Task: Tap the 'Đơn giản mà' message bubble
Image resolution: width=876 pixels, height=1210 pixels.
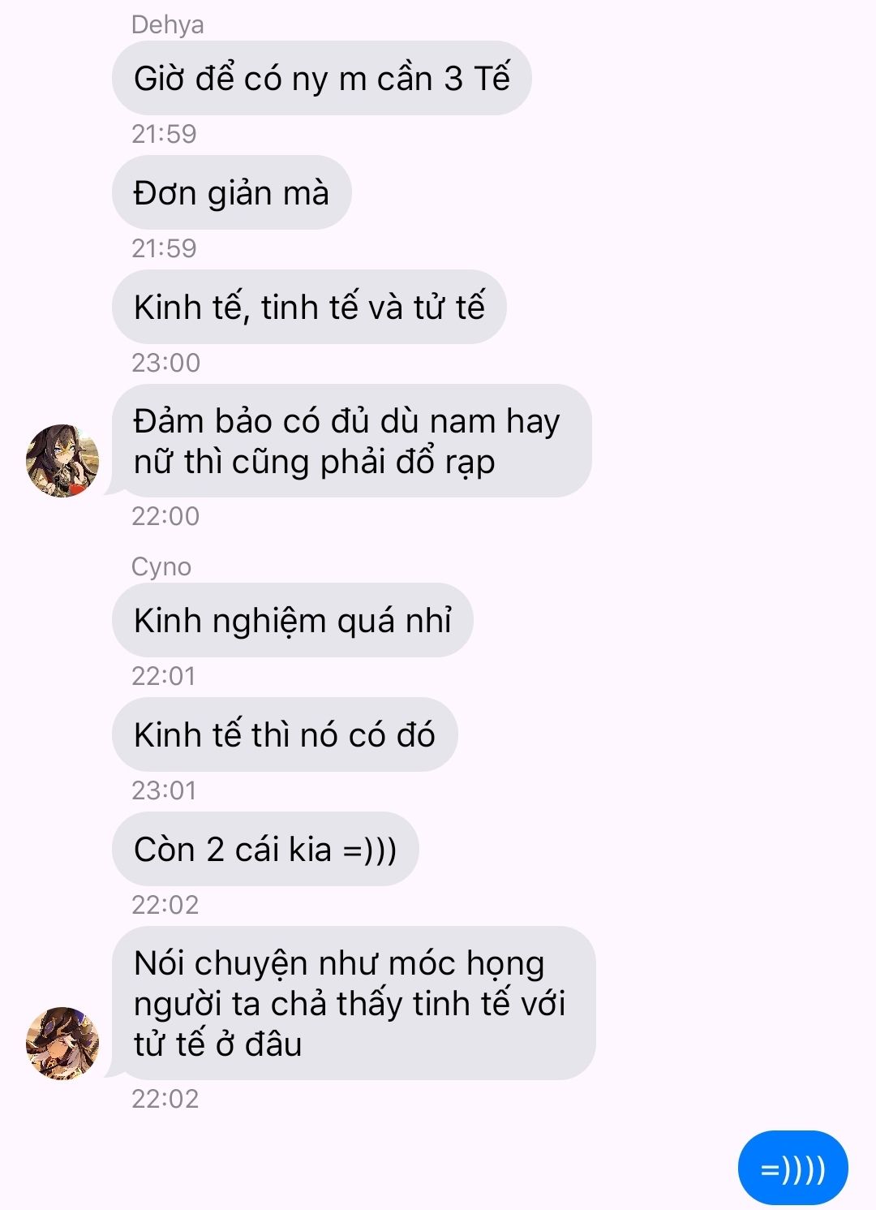Action: tap(232, 192)
